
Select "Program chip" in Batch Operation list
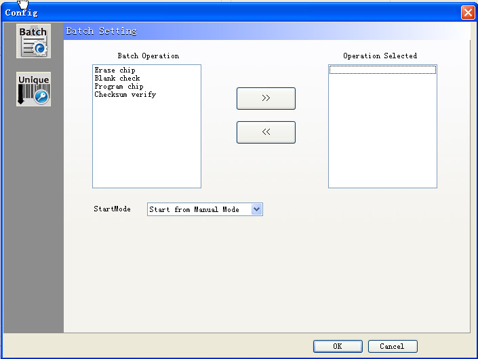[x=119, y=87]
